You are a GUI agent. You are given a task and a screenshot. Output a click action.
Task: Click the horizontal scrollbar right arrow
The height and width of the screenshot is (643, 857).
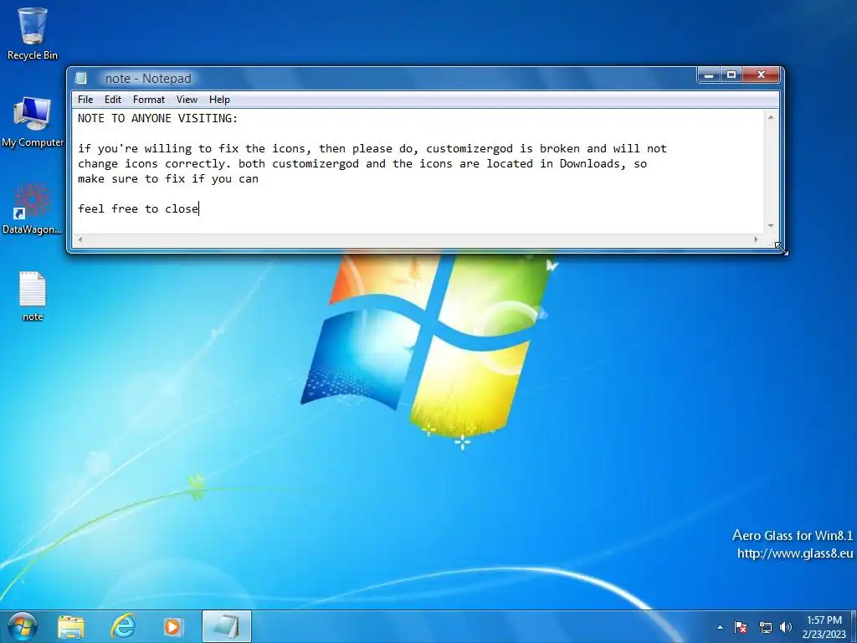pos(756,239)
